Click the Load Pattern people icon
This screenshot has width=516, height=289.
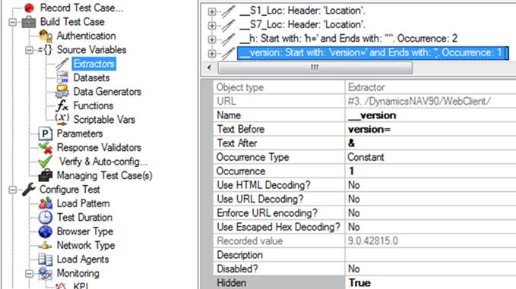point(46,203)
